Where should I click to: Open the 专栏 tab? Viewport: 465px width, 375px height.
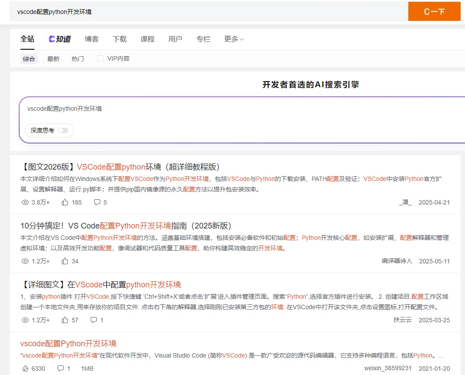(x=203, y=39)
